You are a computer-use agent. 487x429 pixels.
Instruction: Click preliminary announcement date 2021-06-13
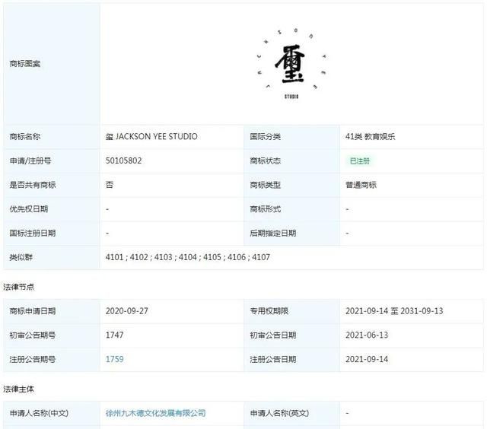click(367, 335)
